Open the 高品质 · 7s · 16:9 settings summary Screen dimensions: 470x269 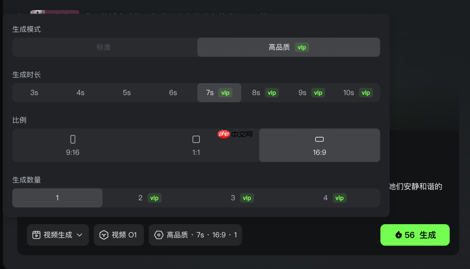195,235
